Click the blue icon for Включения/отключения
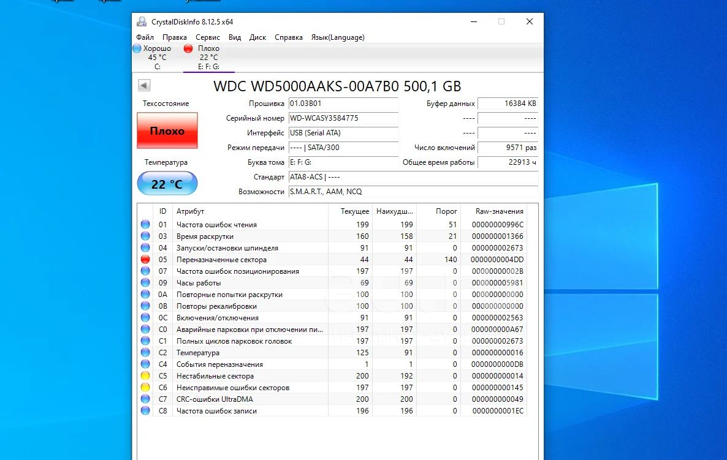727x460 pixels. pyautogui.click(x=146, y=317)
